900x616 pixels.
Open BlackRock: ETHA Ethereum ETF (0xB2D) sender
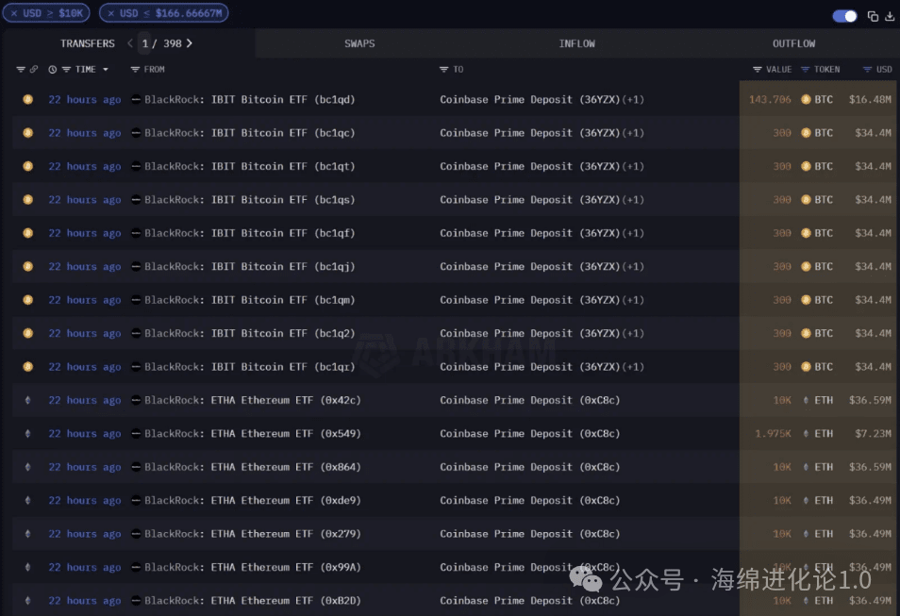pyautogui.click(x=253, y=601)
